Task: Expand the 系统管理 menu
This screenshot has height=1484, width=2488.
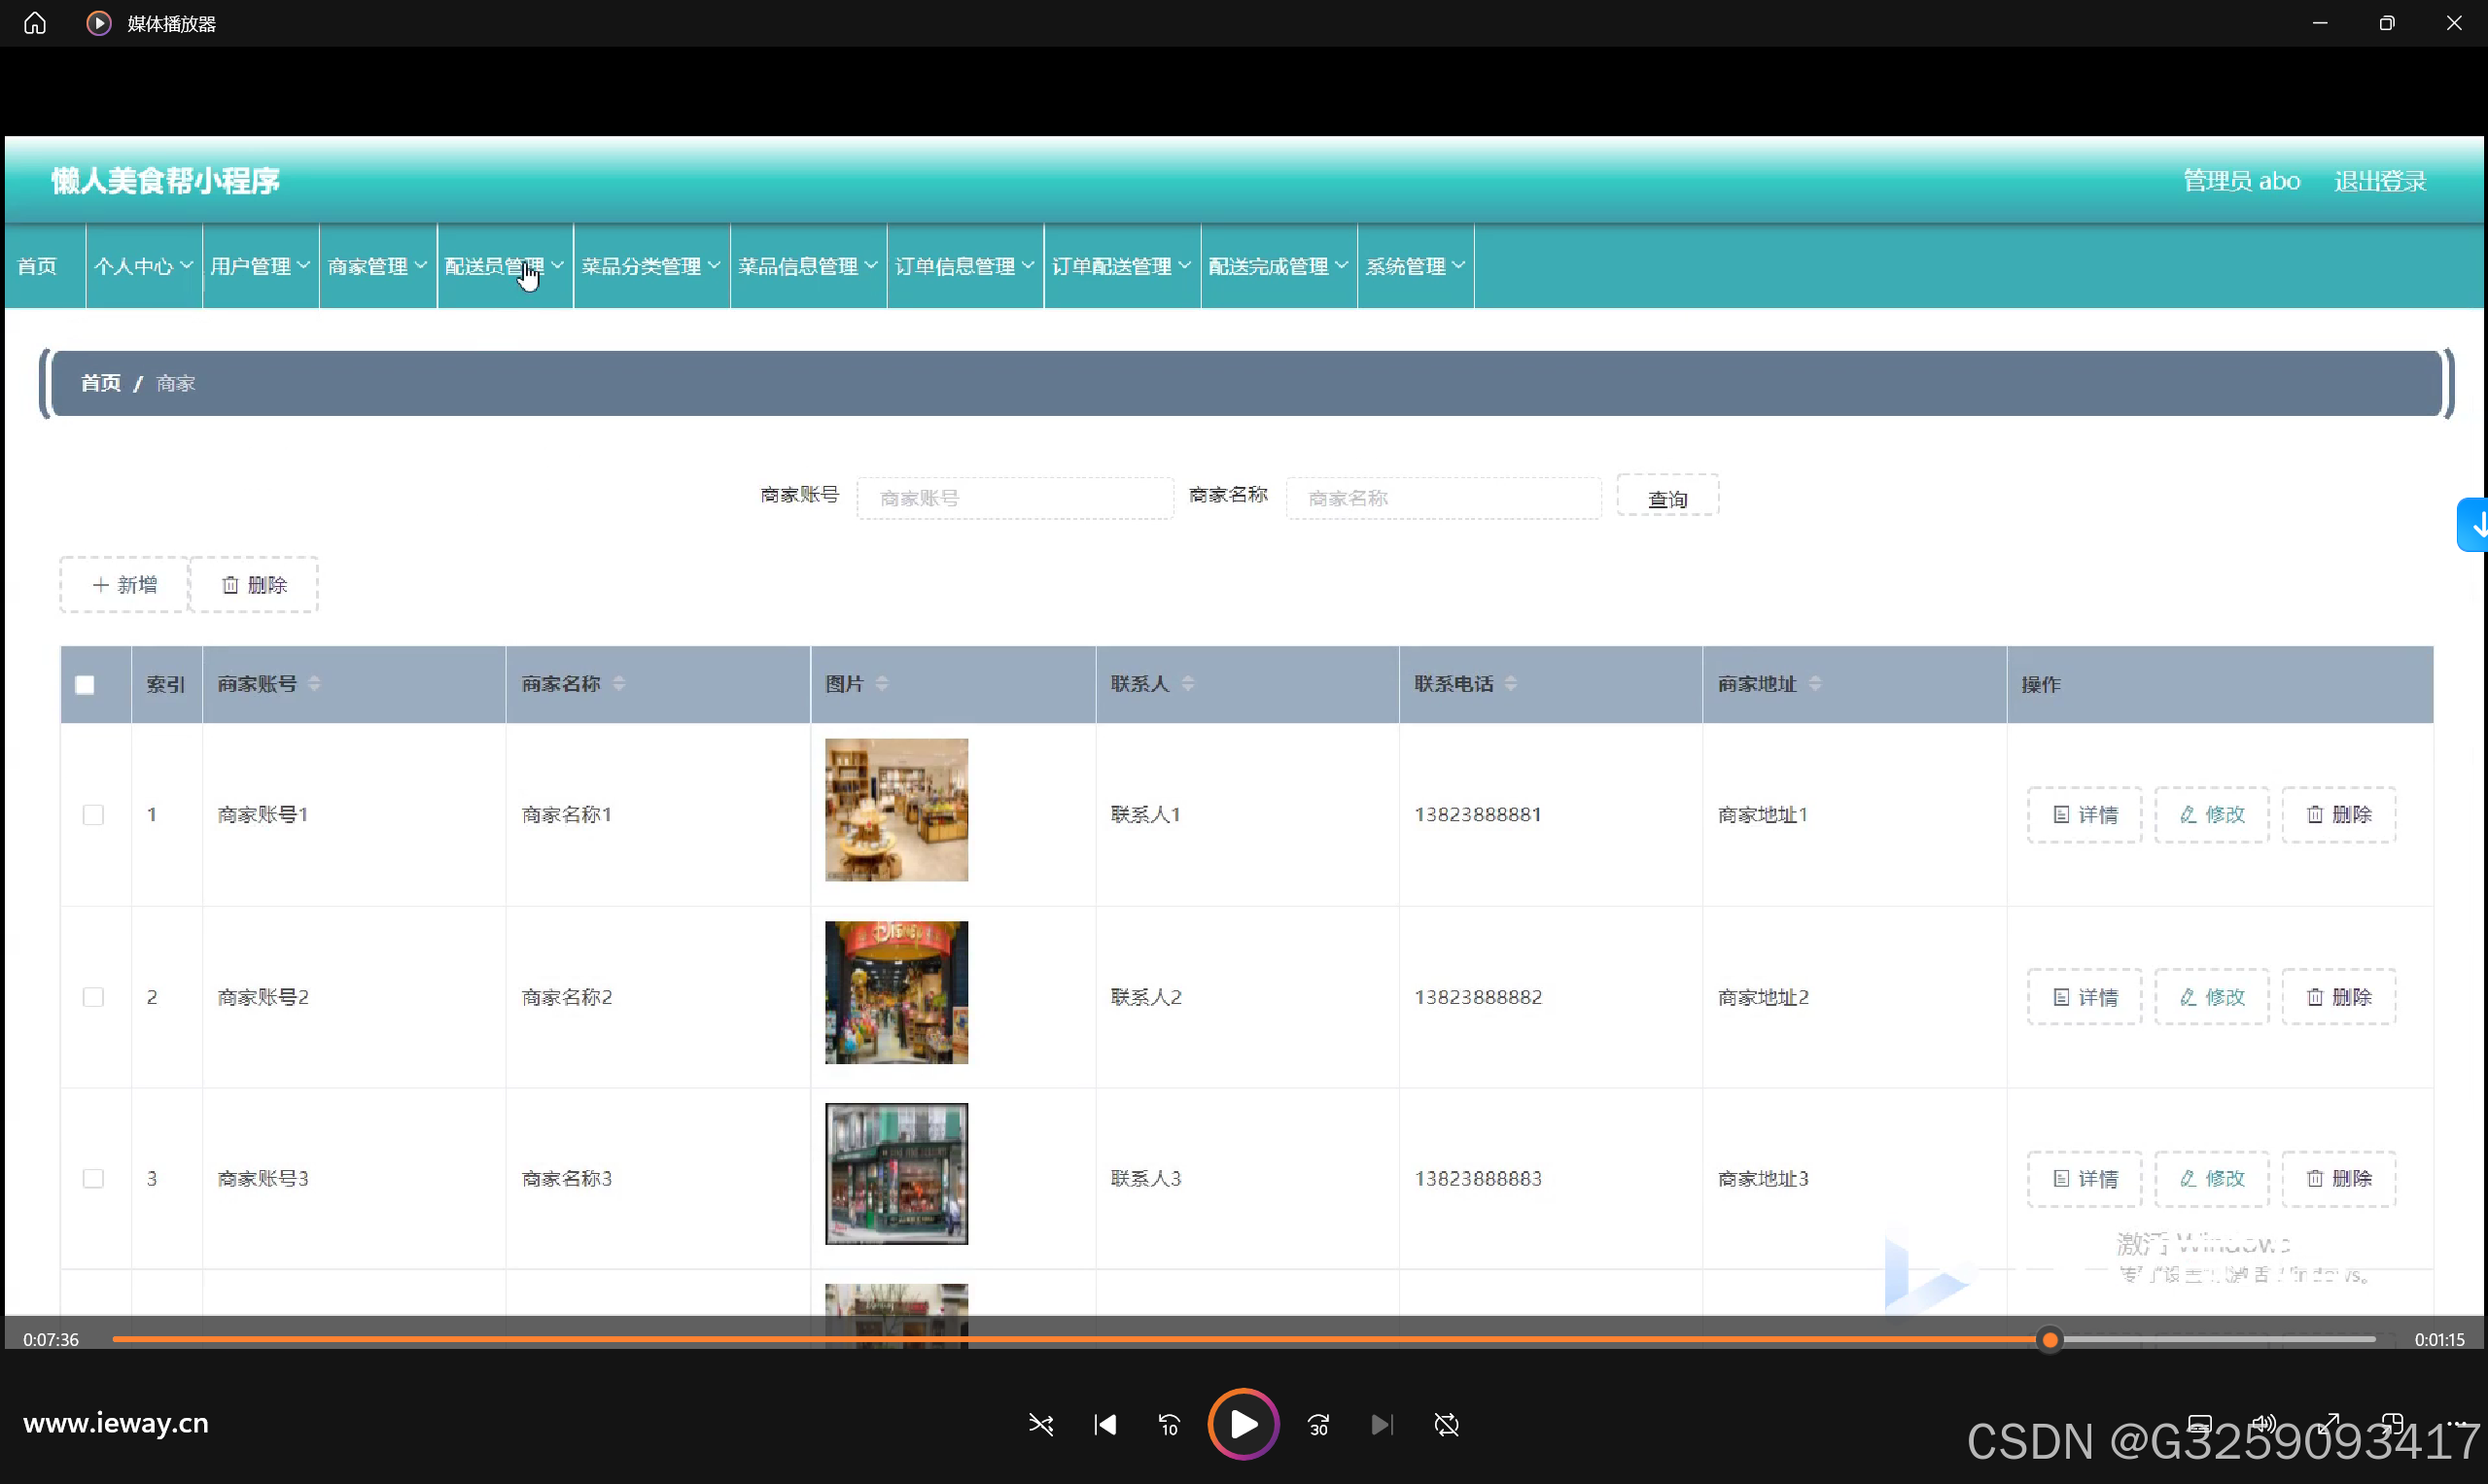Action: (1416, 266)
